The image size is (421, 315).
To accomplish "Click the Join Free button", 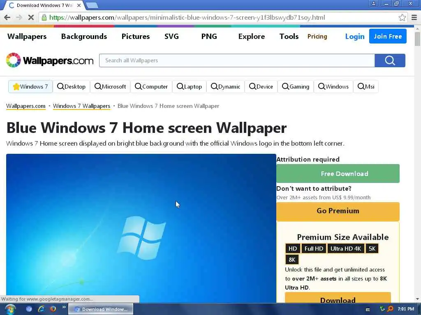I will click(388, 36).
